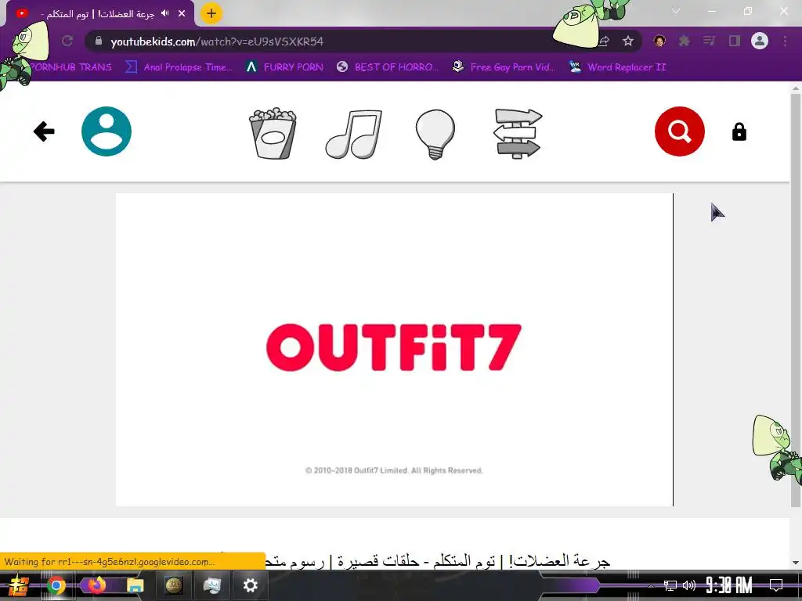Image resolution: width=802 pixels, height=601 pixels.
Task: Open a new tab with plus button
Action: pyautogui.click(x=211, y=13)
